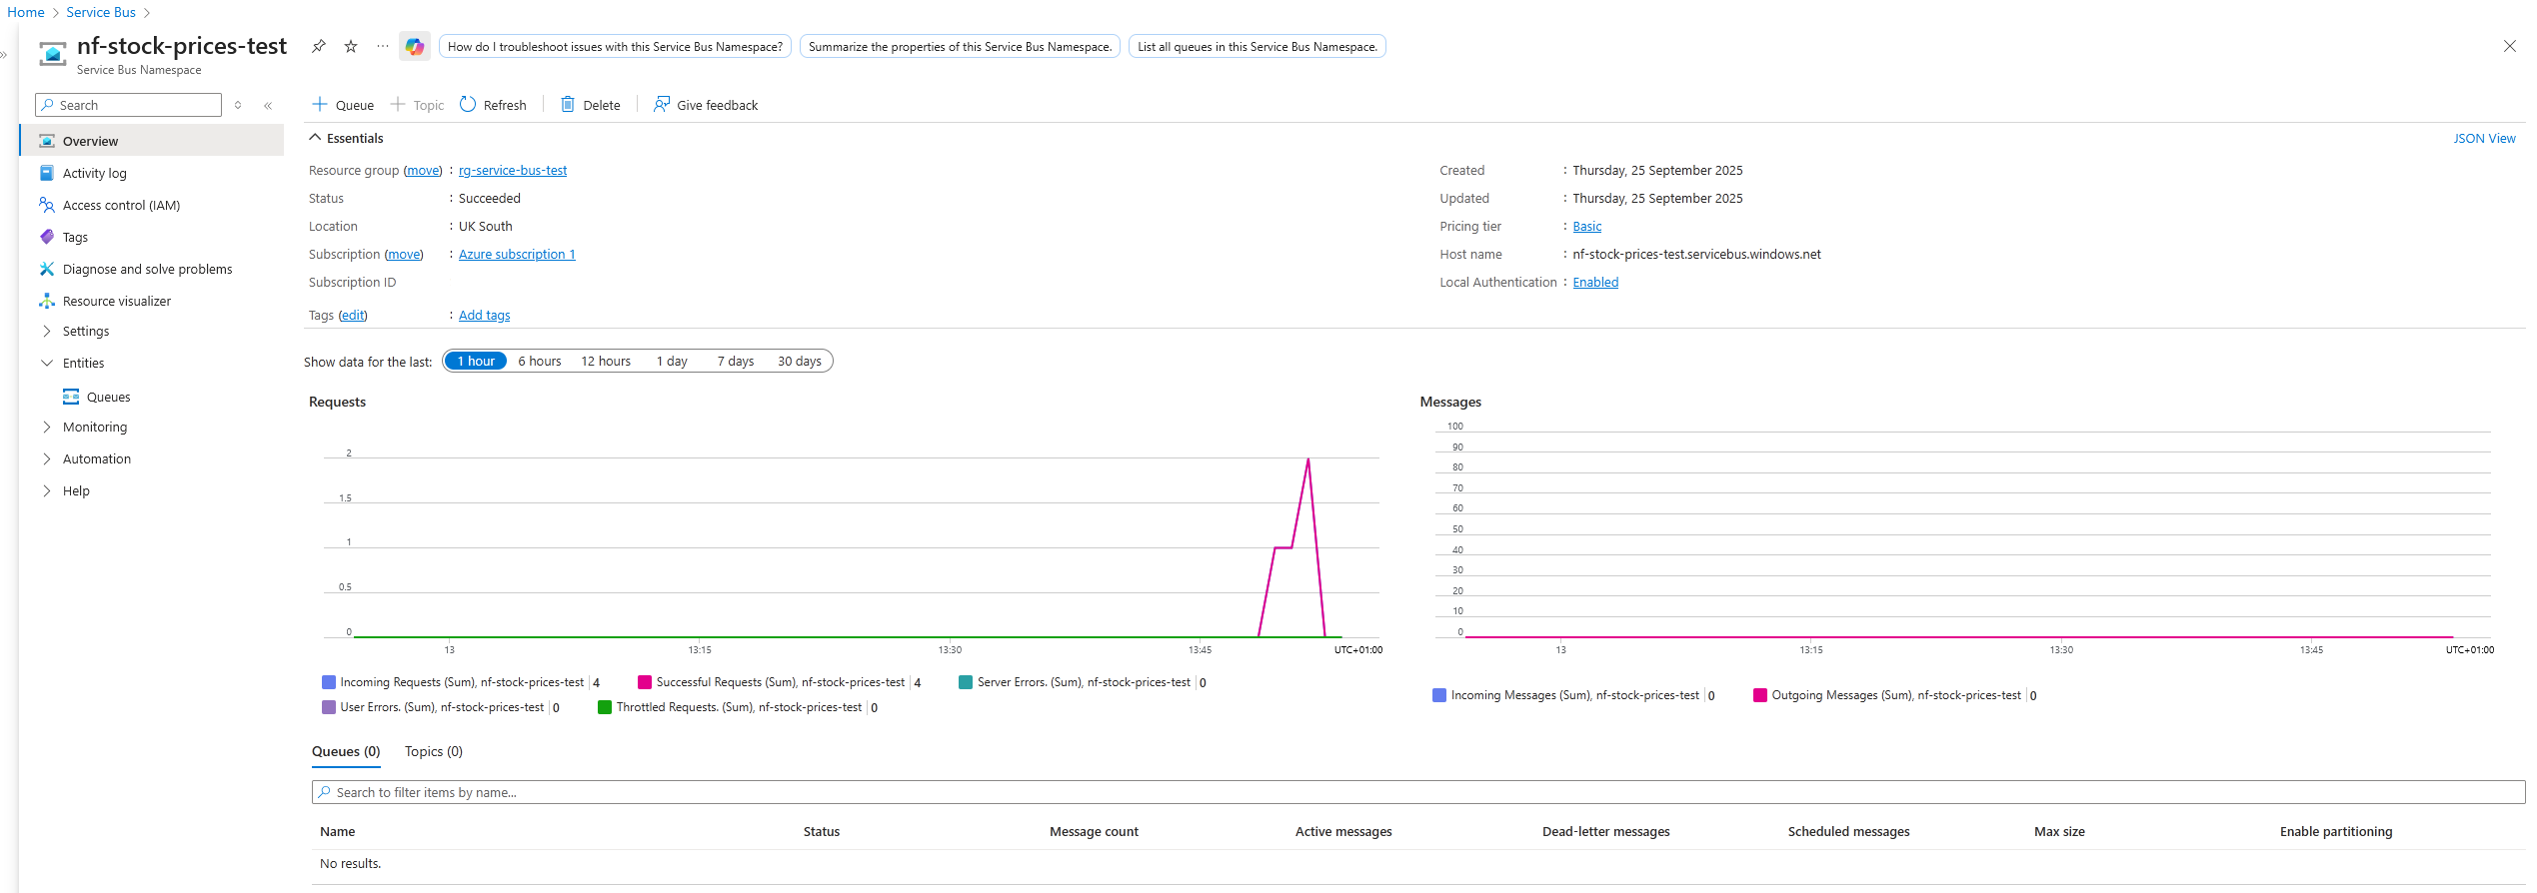
Task: Collapse the Essentials section
Action: pyautogui.click(x=316, y=138)
